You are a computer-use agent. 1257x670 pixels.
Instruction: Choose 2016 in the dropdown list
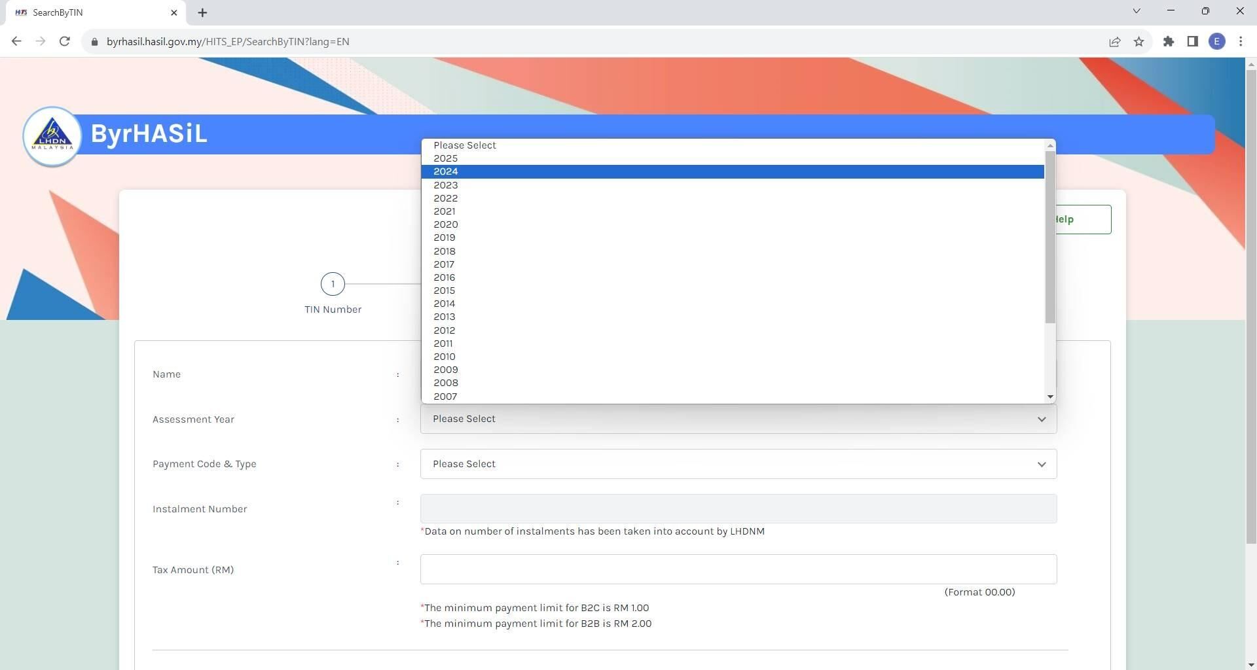pyautogui.click(x=733, y=277)
